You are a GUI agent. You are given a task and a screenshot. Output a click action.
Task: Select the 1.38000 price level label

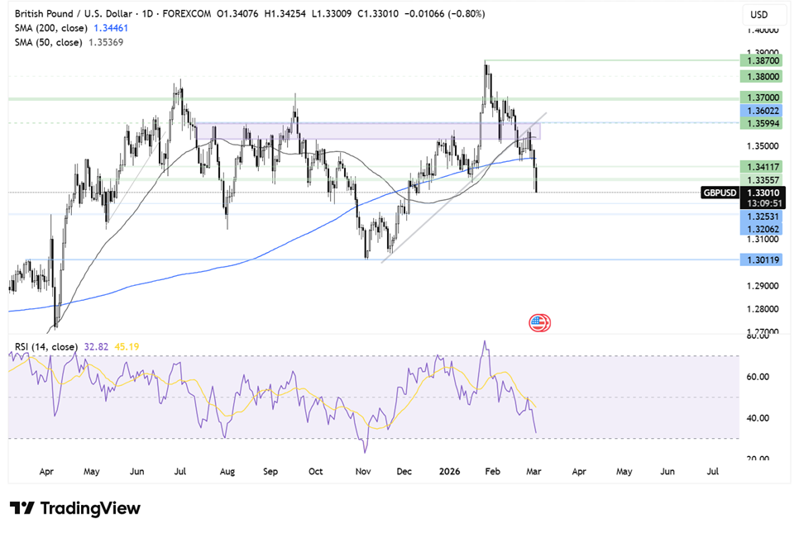tap(761, 77)
